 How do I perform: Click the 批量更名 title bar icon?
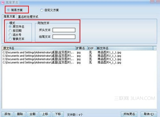pos(3,2)
